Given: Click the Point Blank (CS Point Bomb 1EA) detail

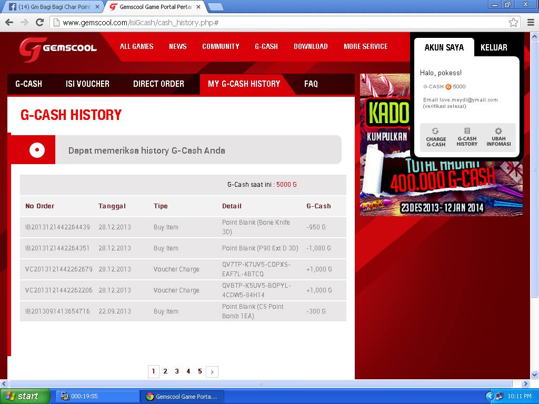Looking at the screenshot, I should click(x=253, y=311).
